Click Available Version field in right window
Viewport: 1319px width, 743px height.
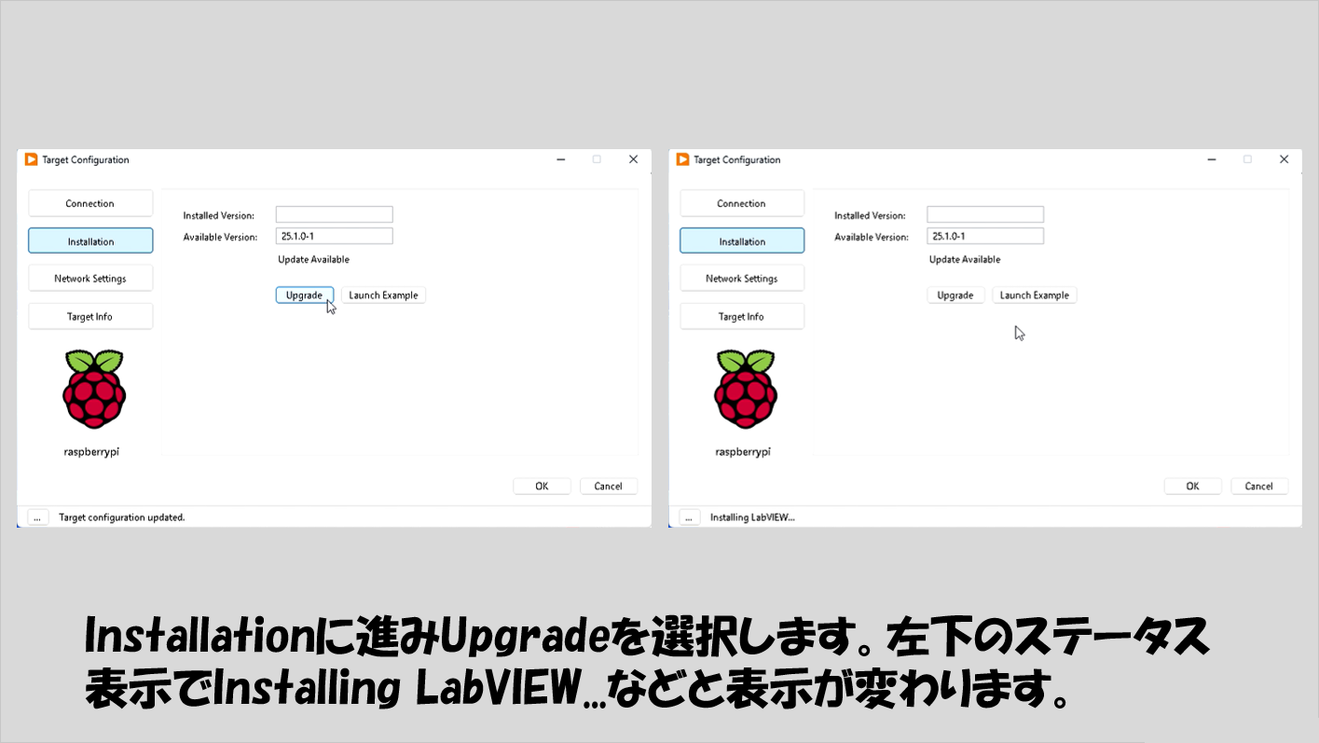[985, 236]
